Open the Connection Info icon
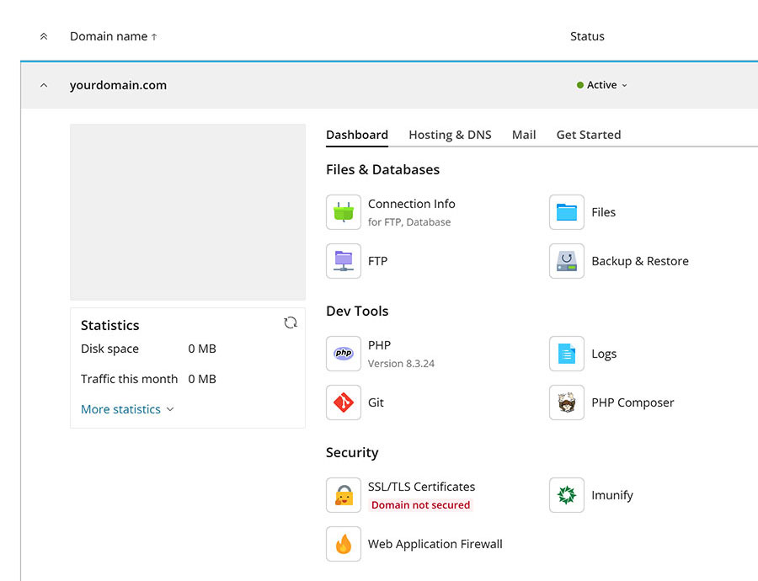Image resolution: width=758 pixels, height=581 pixels. click(343, 212)
